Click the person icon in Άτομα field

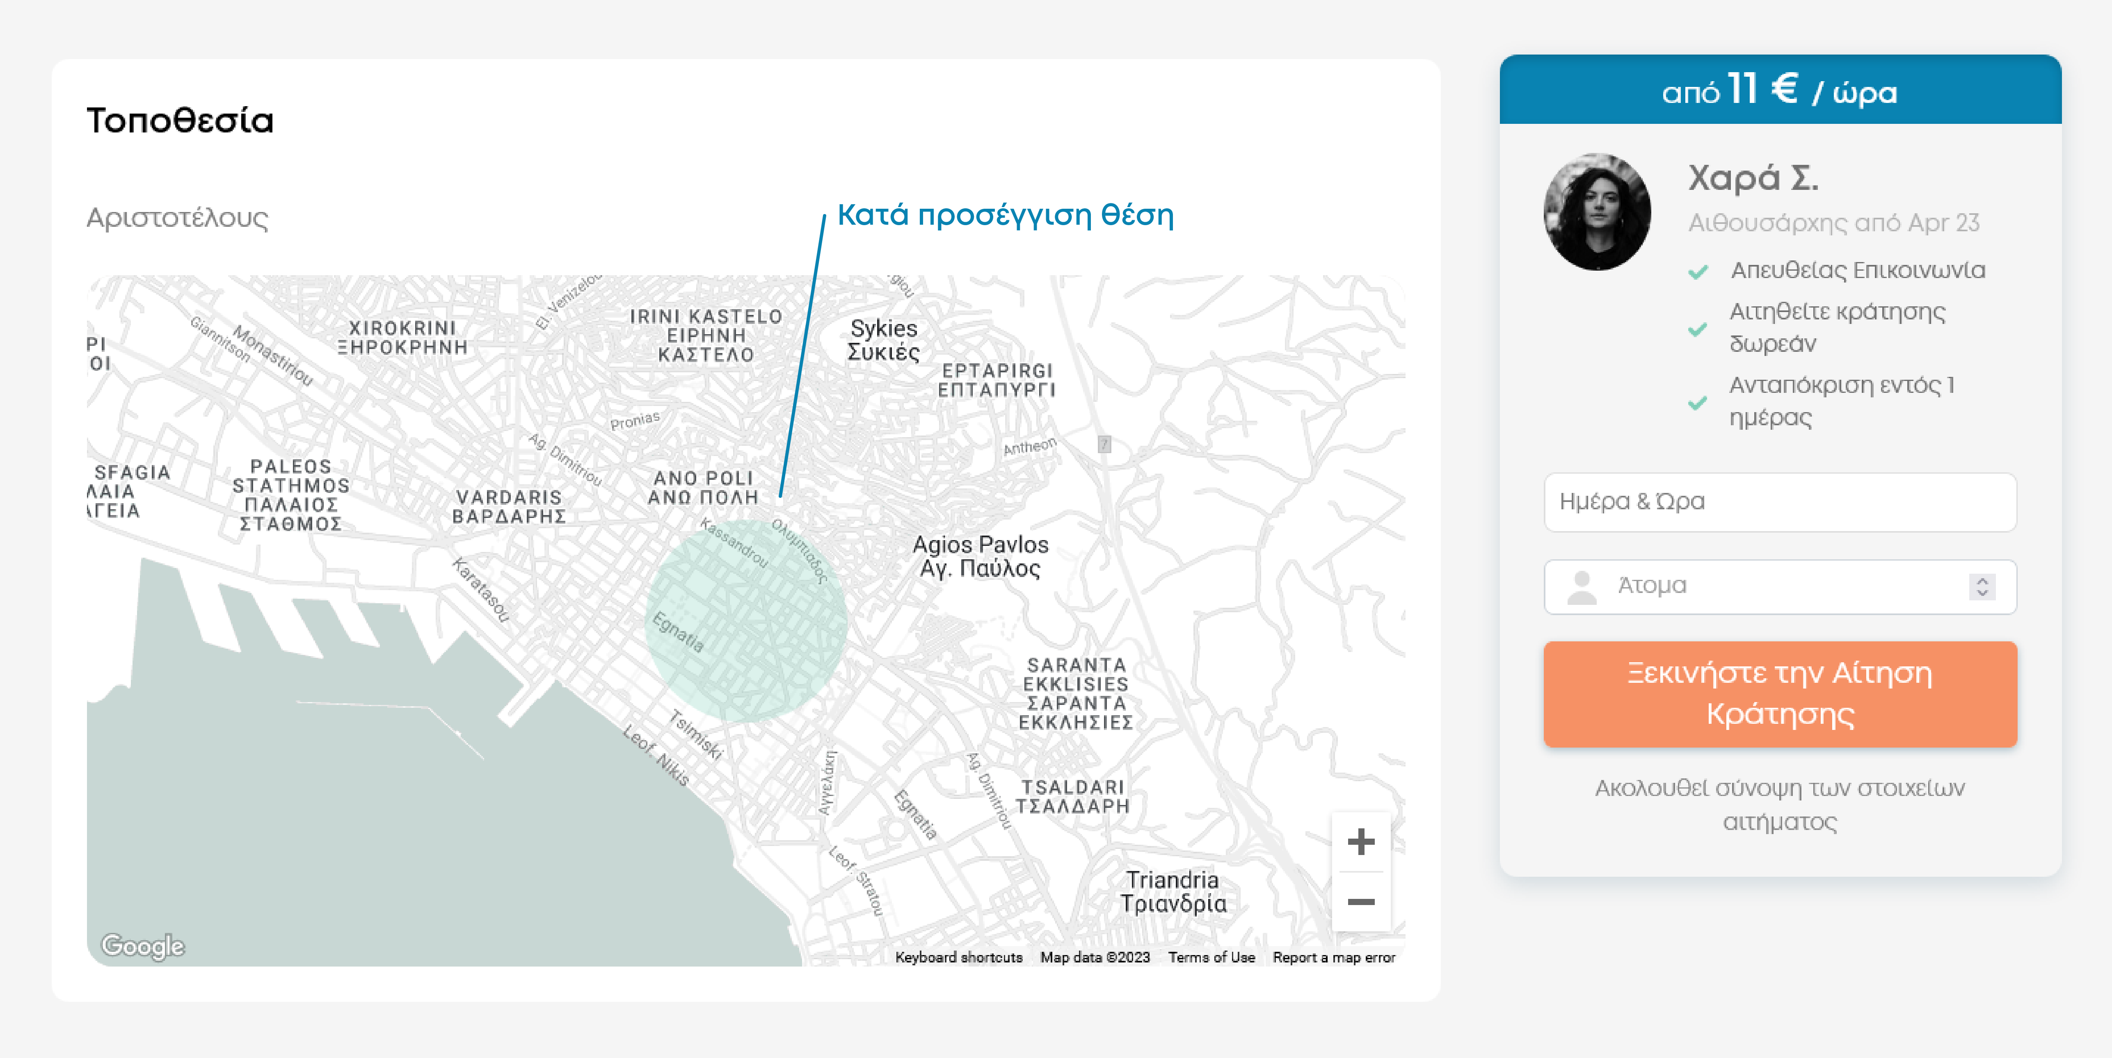pyautogui.click(x=1582, y=587)
